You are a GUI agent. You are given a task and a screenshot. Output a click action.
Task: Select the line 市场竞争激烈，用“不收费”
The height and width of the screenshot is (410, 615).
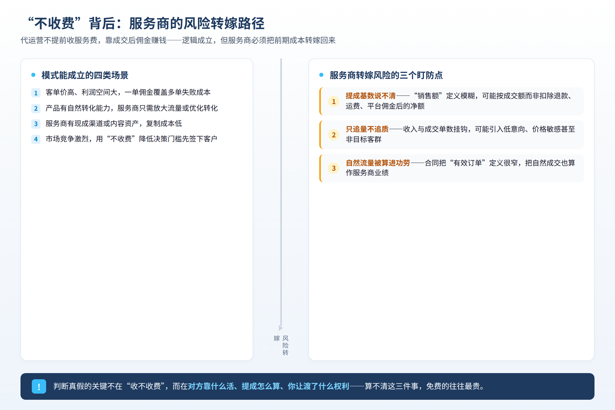tap(131, 139)
